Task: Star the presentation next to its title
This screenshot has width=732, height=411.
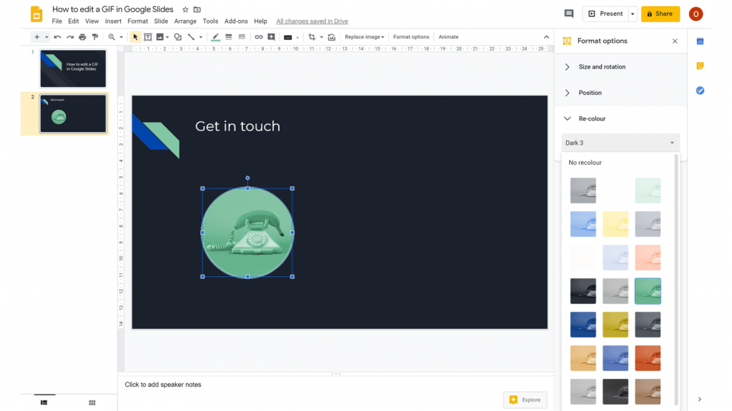Action: pyautogui.click(x=184, y=9)
